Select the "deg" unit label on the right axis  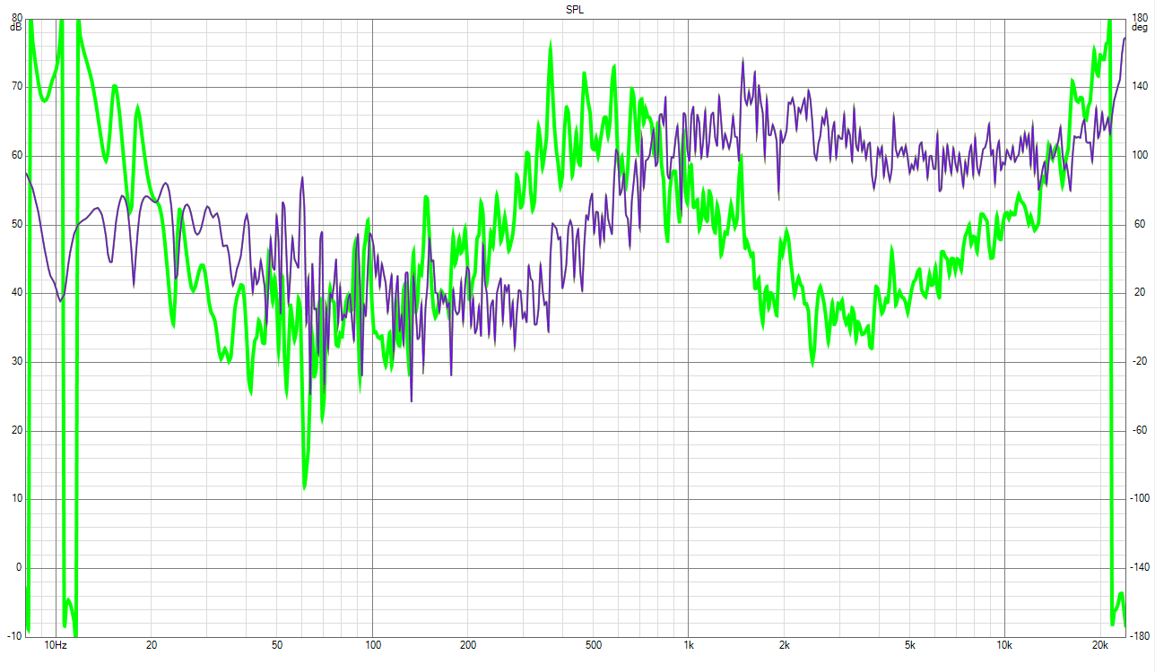coord(1140,27)
